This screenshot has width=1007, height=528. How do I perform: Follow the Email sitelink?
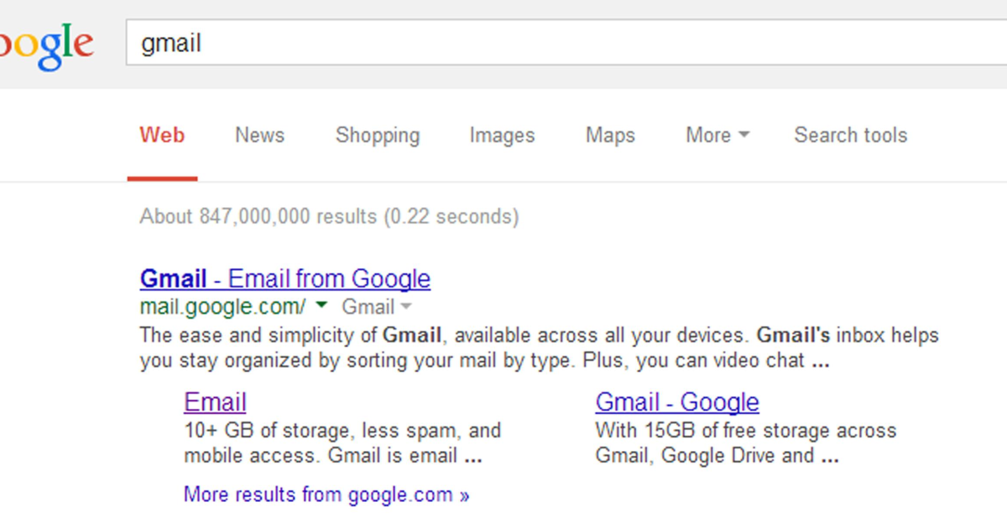tap(215, 402)
